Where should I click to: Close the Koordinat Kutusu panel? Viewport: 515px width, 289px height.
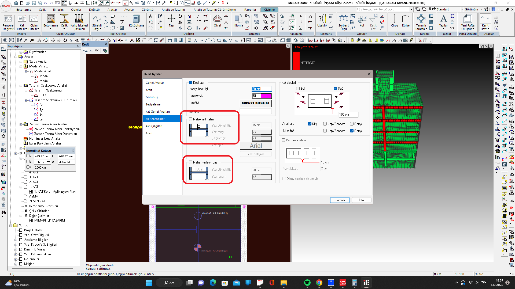click(x=73, y=151)
